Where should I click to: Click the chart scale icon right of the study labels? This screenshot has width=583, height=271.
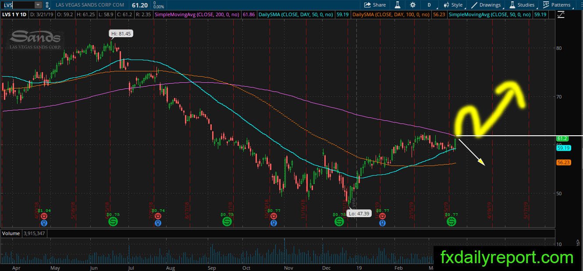(x=561, y=14)
